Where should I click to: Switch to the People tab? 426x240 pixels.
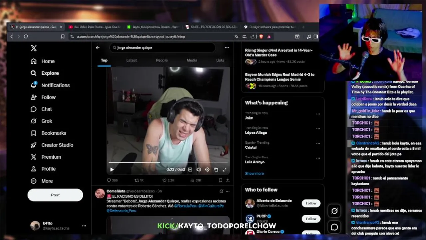pyautogui.click(x=162, y=60)
